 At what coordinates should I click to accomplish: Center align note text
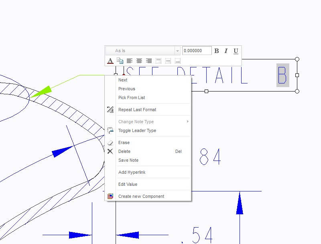(x=139, y=61)
